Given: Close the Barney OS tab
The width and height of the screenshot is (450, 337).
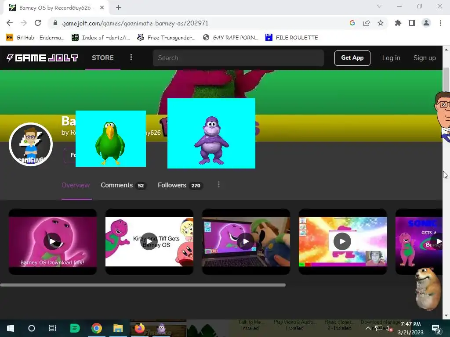Looking at the screenshot, I should coord(102,8).
